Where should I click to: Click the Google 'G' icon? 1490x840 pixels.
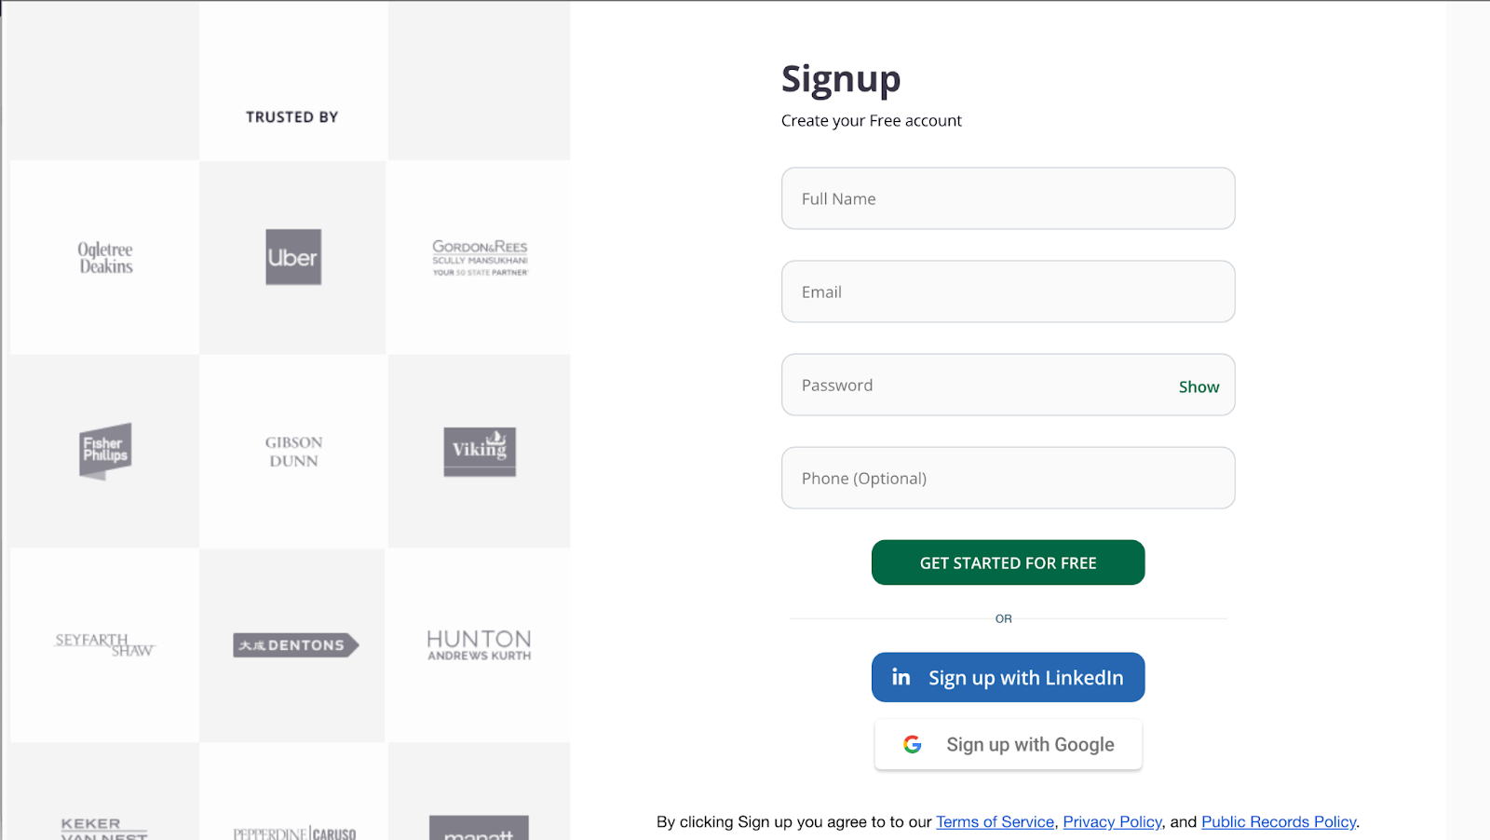913,744
